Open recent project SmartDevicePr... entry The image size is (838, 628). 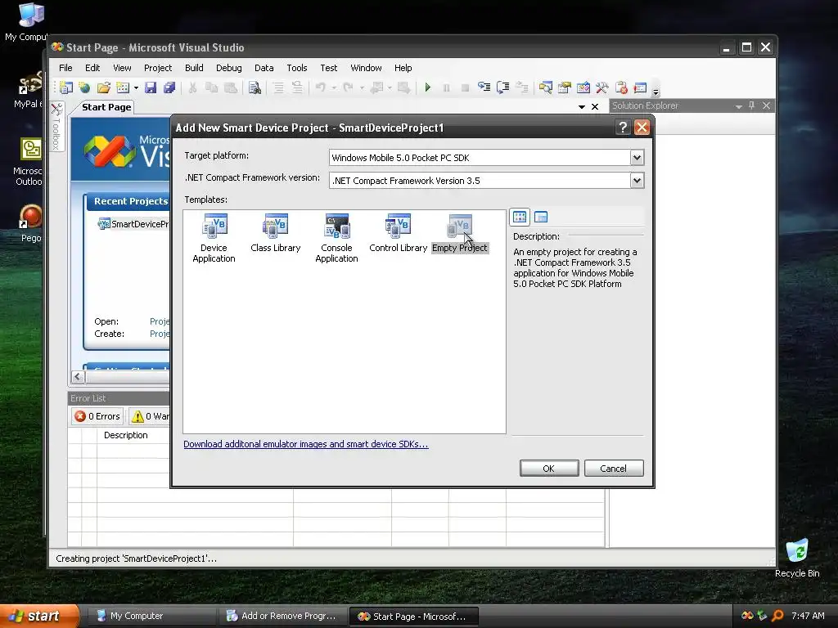(x=133, y=224)
